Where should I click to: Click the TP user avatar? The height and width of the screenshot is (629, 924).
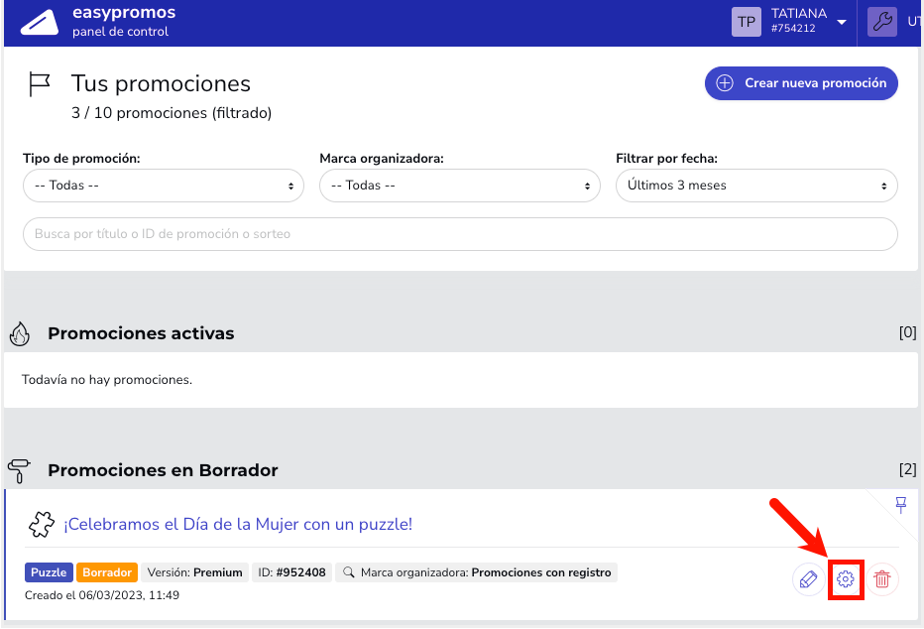[746, 22]
